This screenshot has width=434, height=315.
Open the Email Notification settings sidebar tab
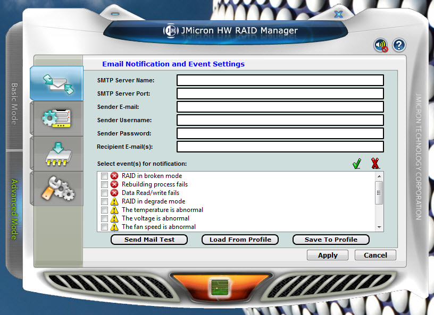coord(57,83)
